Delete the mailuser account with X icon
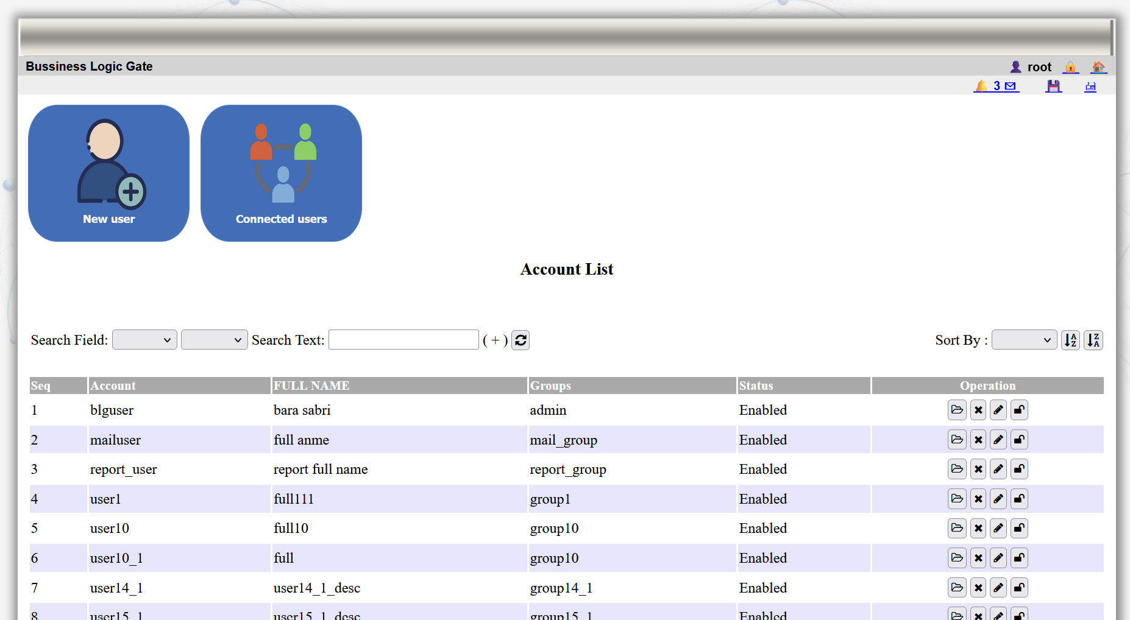This screenshot has width=1130, height=620. [x=978, y=440]
